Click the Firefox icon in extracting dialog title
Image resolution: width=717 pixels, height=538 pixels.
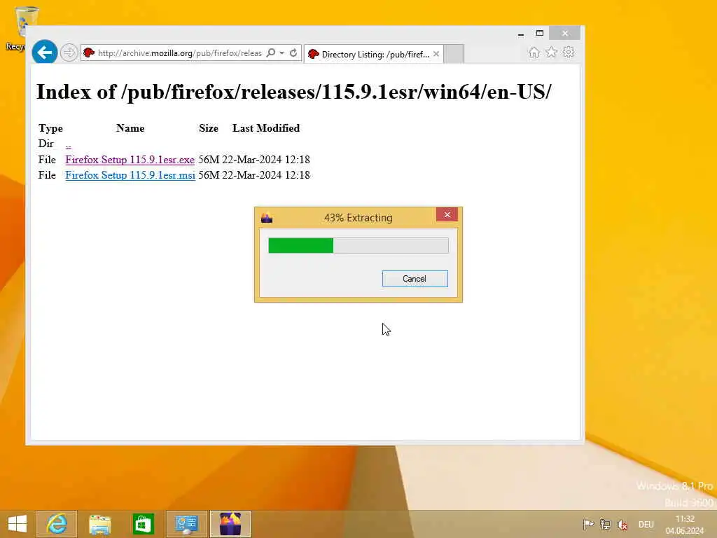tap(267, 218)
